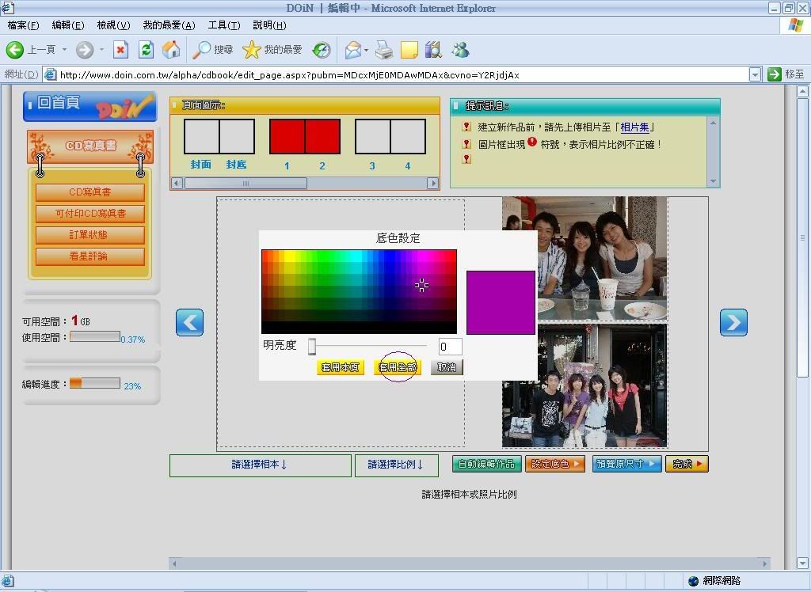
Task: Go to the browser Home icon
Action: click(171, 50)
